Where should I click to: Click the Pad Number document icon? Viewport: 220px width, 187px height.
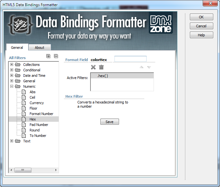point(24,125)
